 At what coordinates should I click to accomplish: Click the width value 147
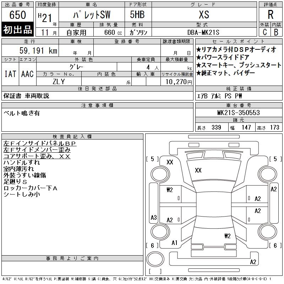[246, 127]
